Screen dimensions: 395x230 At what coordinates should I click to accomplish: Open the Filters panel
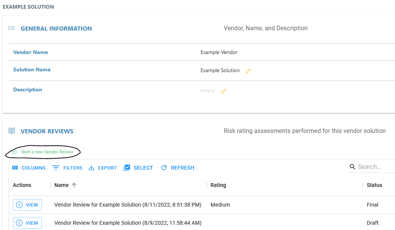pyautogui.click(x=67, y=168)
